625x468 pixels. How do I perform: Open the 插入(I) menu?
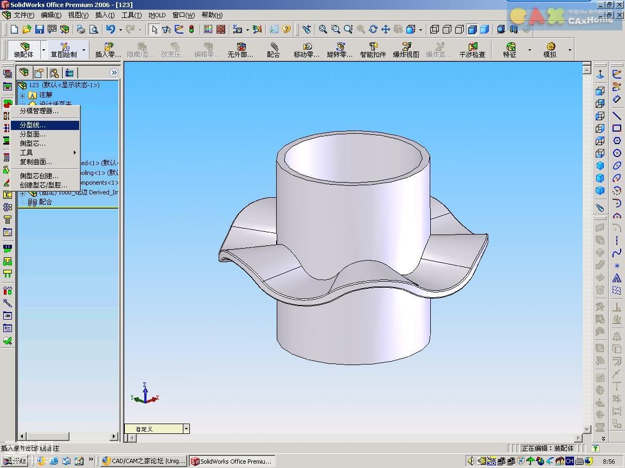click(105, 15)
